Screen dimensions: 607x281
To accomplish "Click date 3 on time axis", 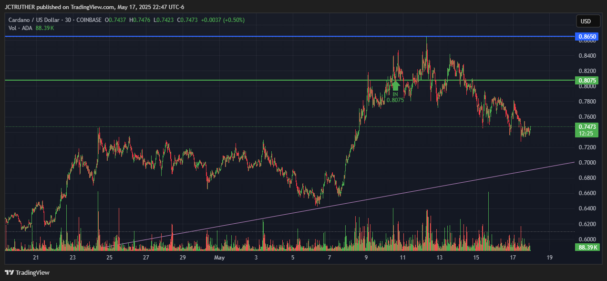I will click(x=256, y=258).
